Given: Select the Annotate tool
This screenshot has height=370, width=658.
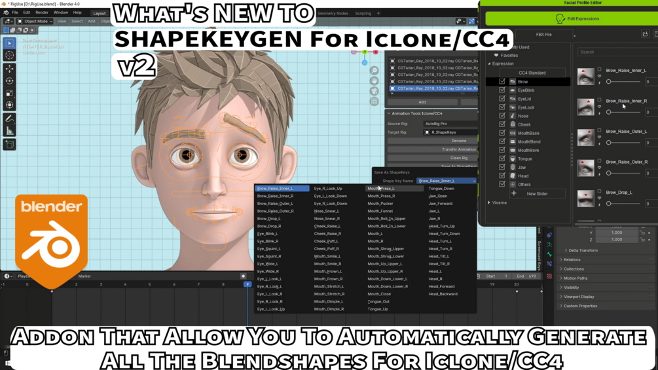Looking at the screenshot, I should [10, 119].
